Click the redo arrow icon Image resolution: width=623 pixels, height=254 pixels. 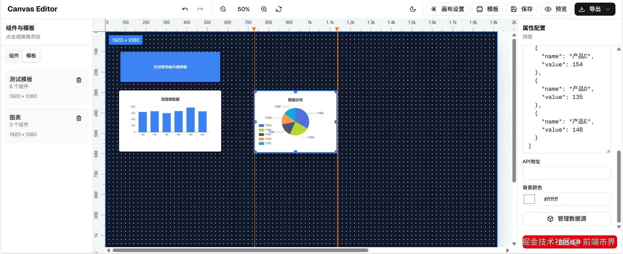pyautogui.click(x=200, y=9)
